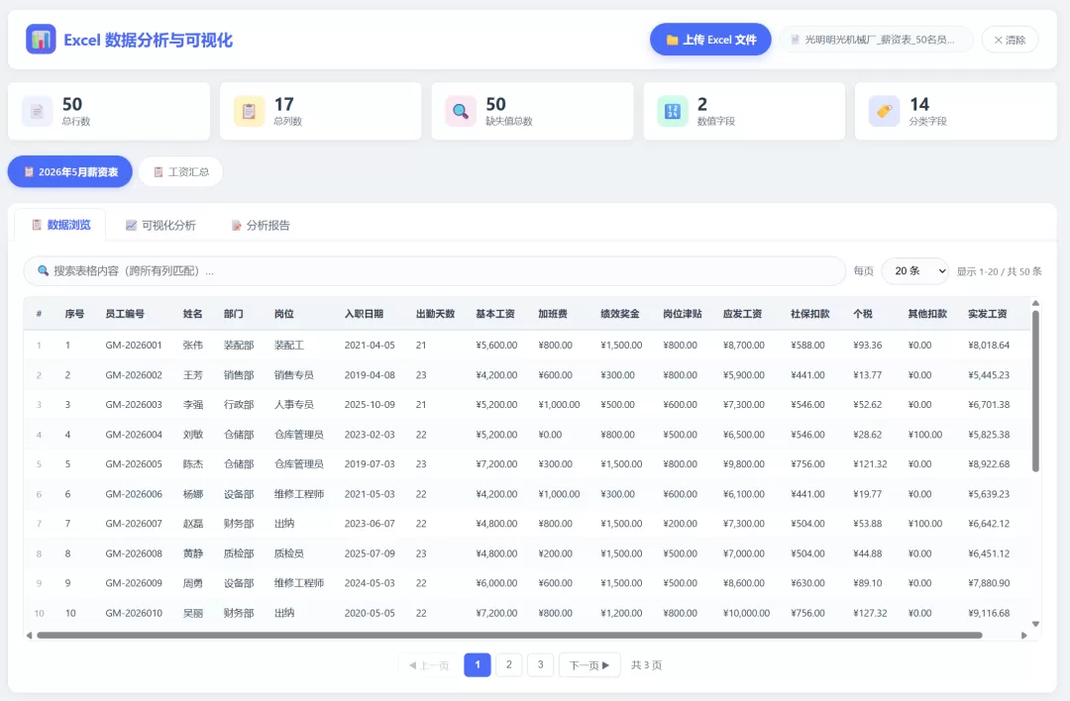Click the 绩效奖金 column header
This screenshot has height=701, width=1070.
[x=620, y=314]
